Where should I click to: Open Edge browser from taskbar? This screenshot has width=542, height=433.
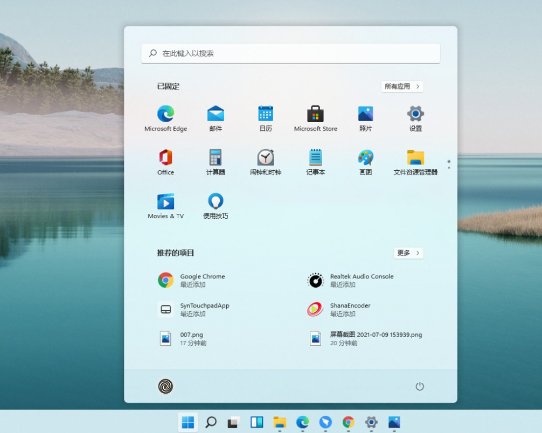(x=302, y=422)
